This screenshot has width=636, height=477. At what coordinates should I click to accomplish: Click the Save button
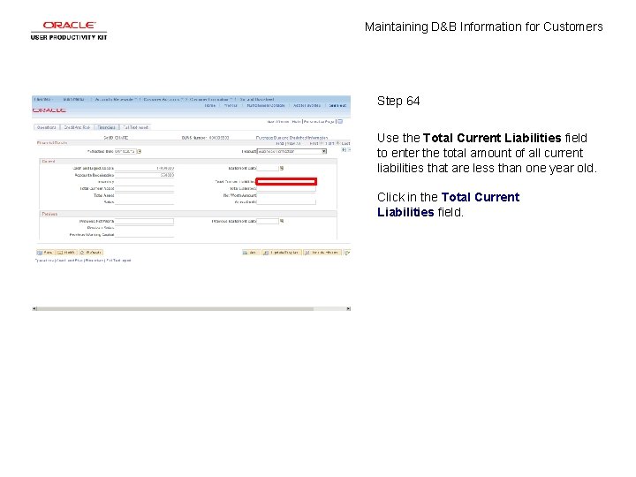(45, 253)
